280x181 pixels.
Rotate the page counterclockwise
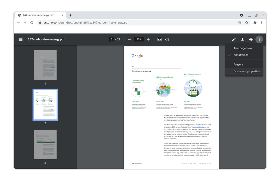pyautogui.click(x=167, y=39)
